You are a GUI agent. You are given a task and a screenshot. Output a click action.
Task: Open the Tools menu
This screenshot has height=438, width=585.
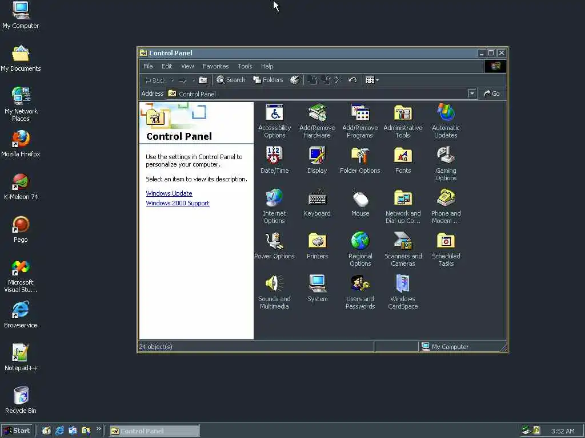click(x=245, y=66)
